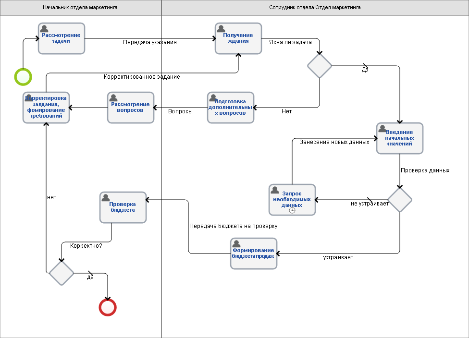Viewport: 469px width, 338px height.
Task: Select the green start event circle
Action: coord(23,77)
